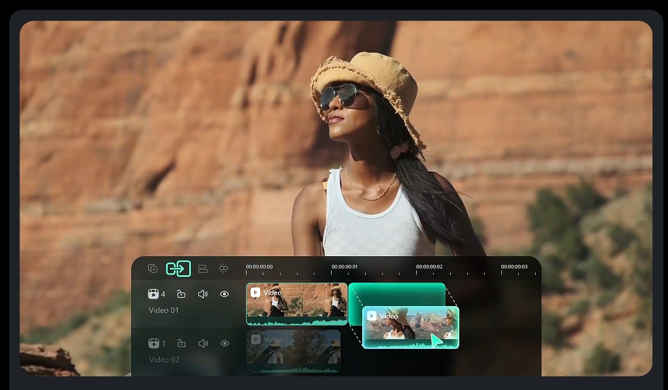Click the Video 02 track film icon
668x390 pixels.
[154, 343]
